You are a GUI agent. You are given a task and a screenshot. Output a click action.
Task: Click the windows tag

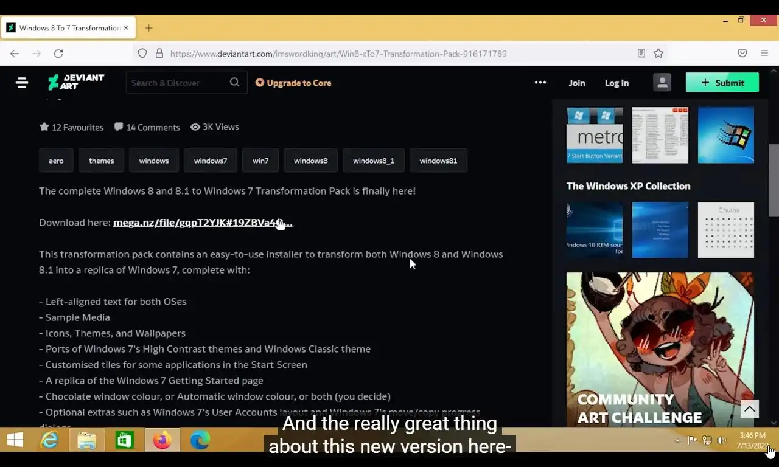tap(154, 161)
